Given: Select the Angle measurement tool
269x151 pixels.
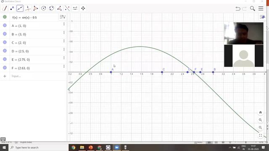Looking at the screenshot, I should [x=59, y=8].
